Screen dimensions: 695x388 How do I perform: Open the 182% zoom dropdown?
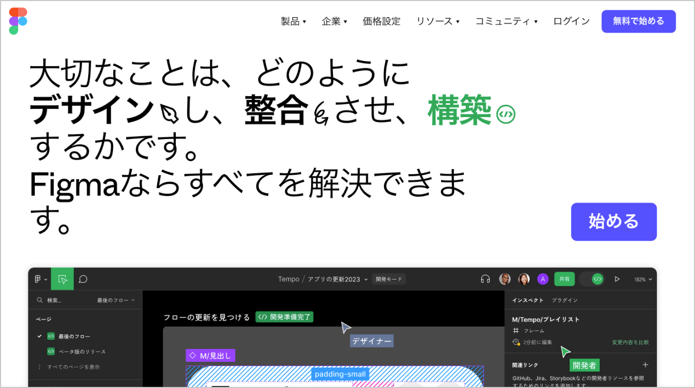(643, 280)
